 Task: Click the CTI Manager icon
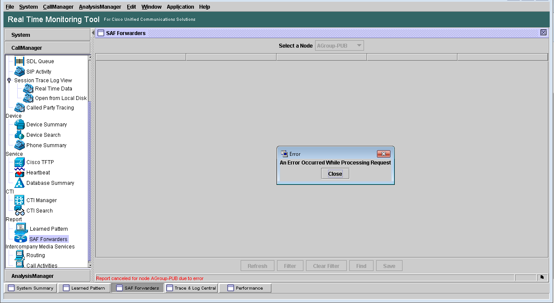tap(19, 200)
